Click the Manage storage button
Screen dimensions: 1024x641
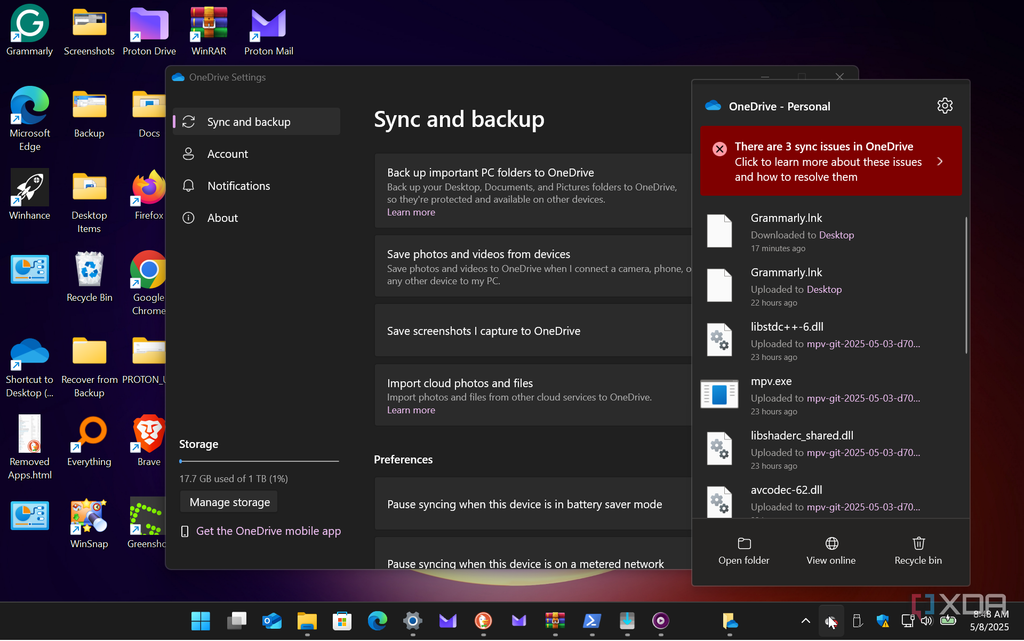coord(229,502)
